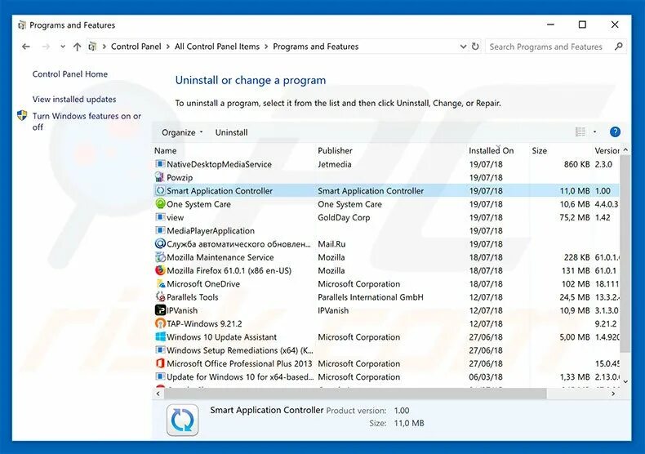Select the GoldDay Corp publisher cell

pyautogui.click(x=344, y=217)
